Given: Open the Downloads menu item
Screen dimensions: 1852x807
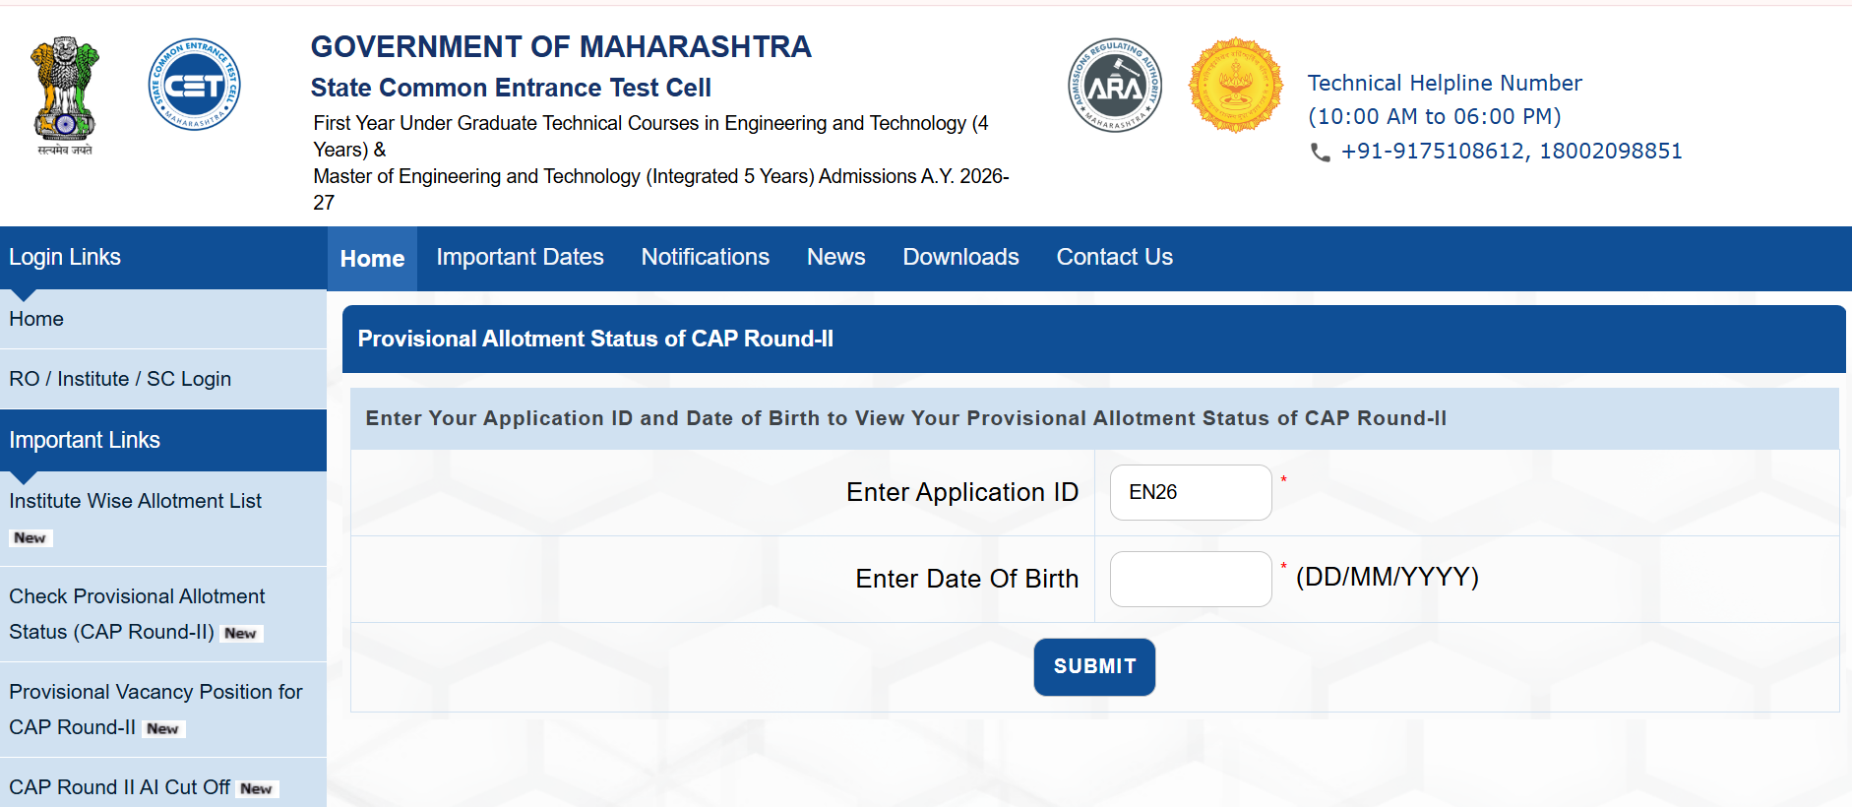Looking at the screenshot, I should pos(961,257).
